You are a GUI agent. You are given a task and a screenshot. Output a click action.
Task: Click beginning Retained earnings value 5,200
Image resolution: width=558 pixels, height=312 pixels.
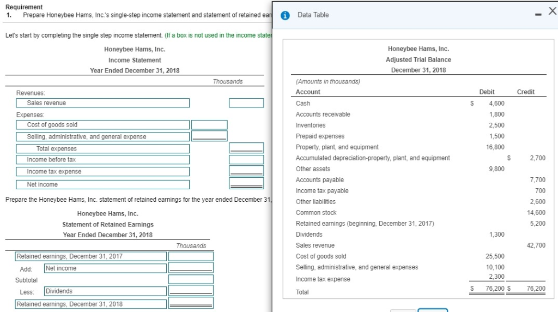537,224
